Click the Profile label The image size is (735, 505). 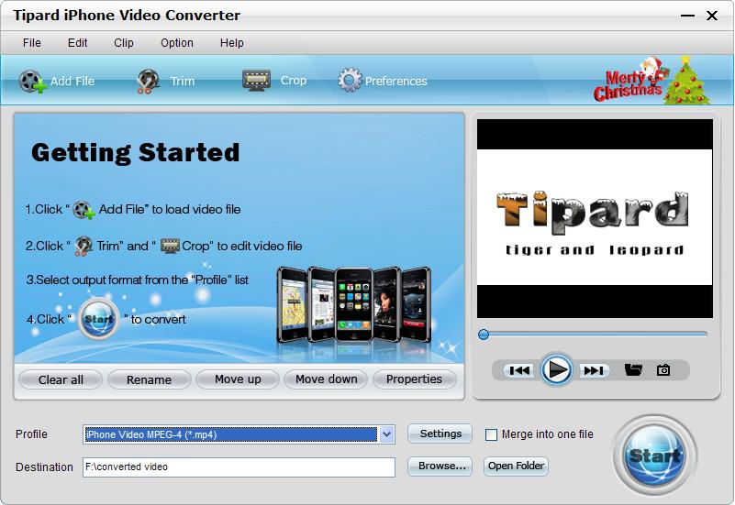31,434
